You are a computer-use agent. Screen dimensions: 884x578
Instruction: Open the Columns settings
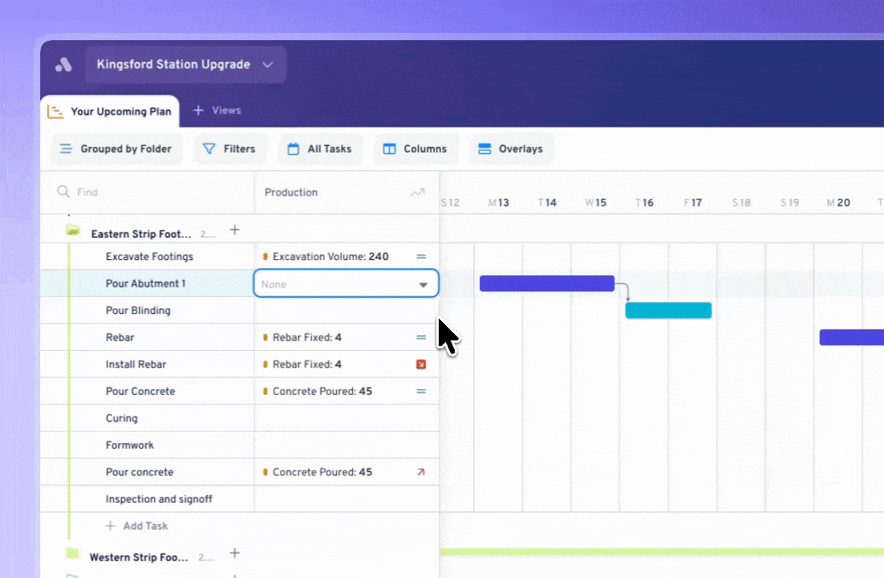(415, 149)
